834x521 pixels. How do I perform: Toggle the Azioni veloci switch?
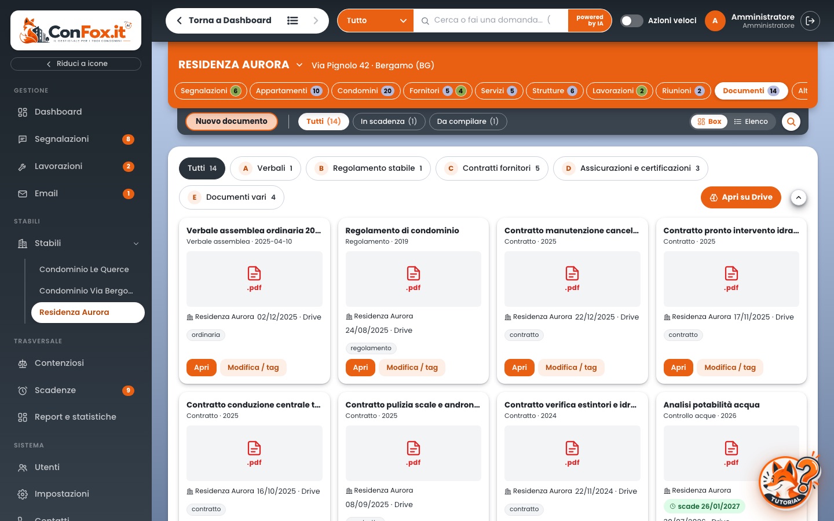631,21
